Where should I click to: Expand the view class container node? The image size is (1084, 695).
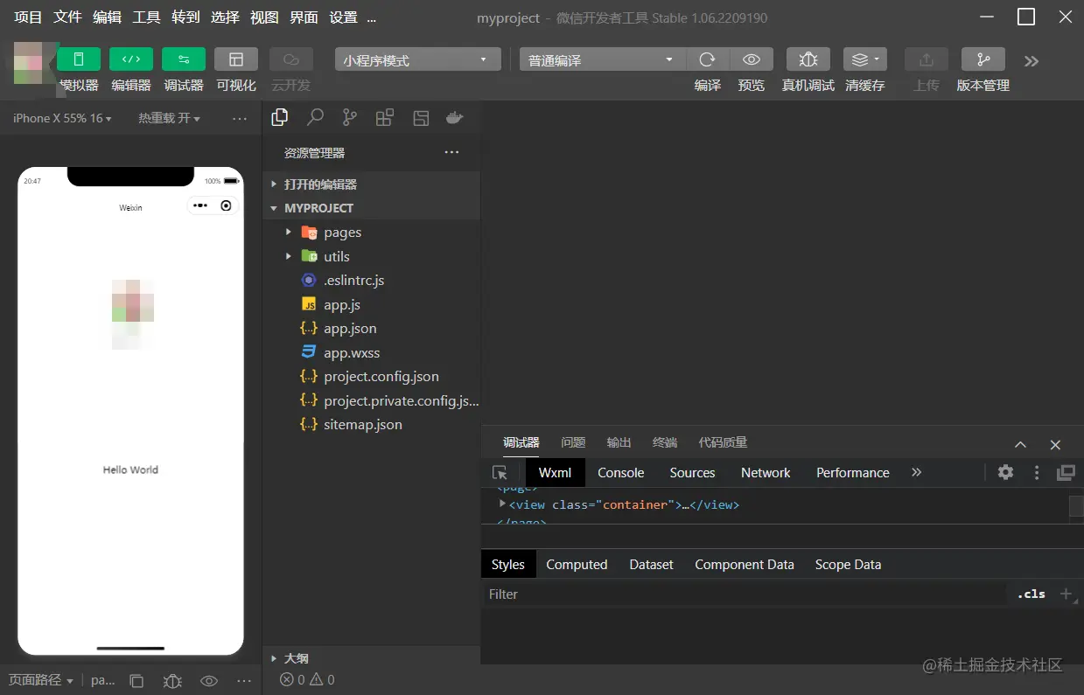click(502, 504)
